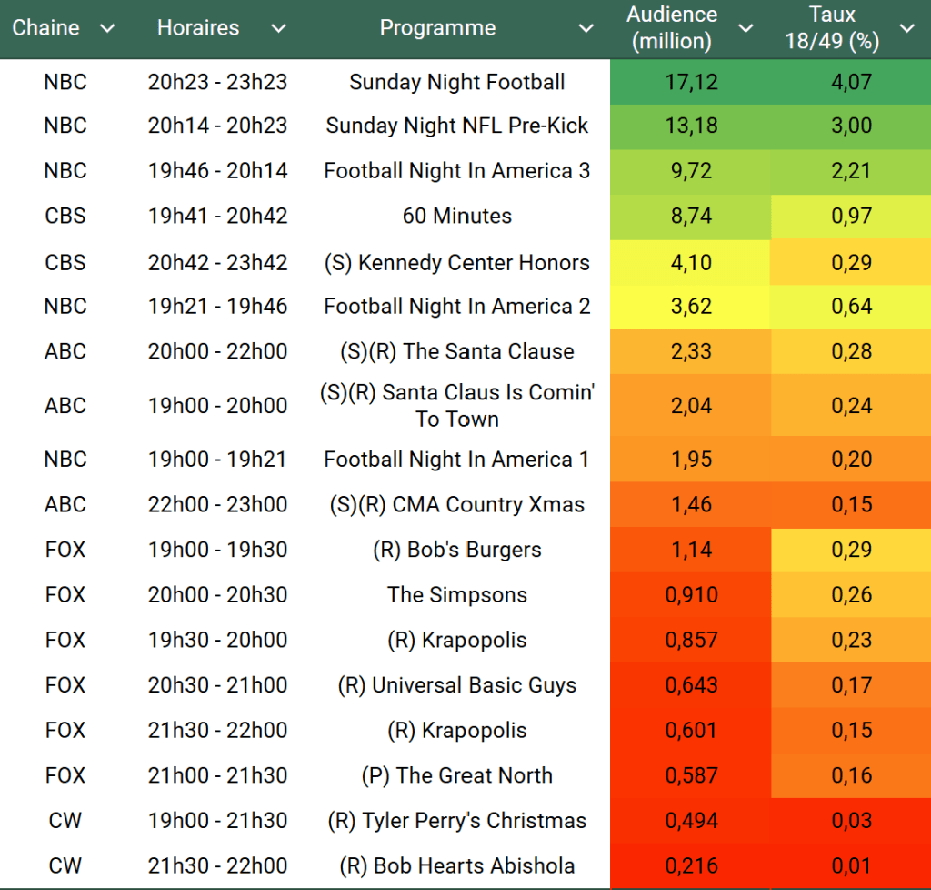Click the Kennedy Center Honors program cell
The height and width of the screenshot is (890, 931).
click(457, 263)
